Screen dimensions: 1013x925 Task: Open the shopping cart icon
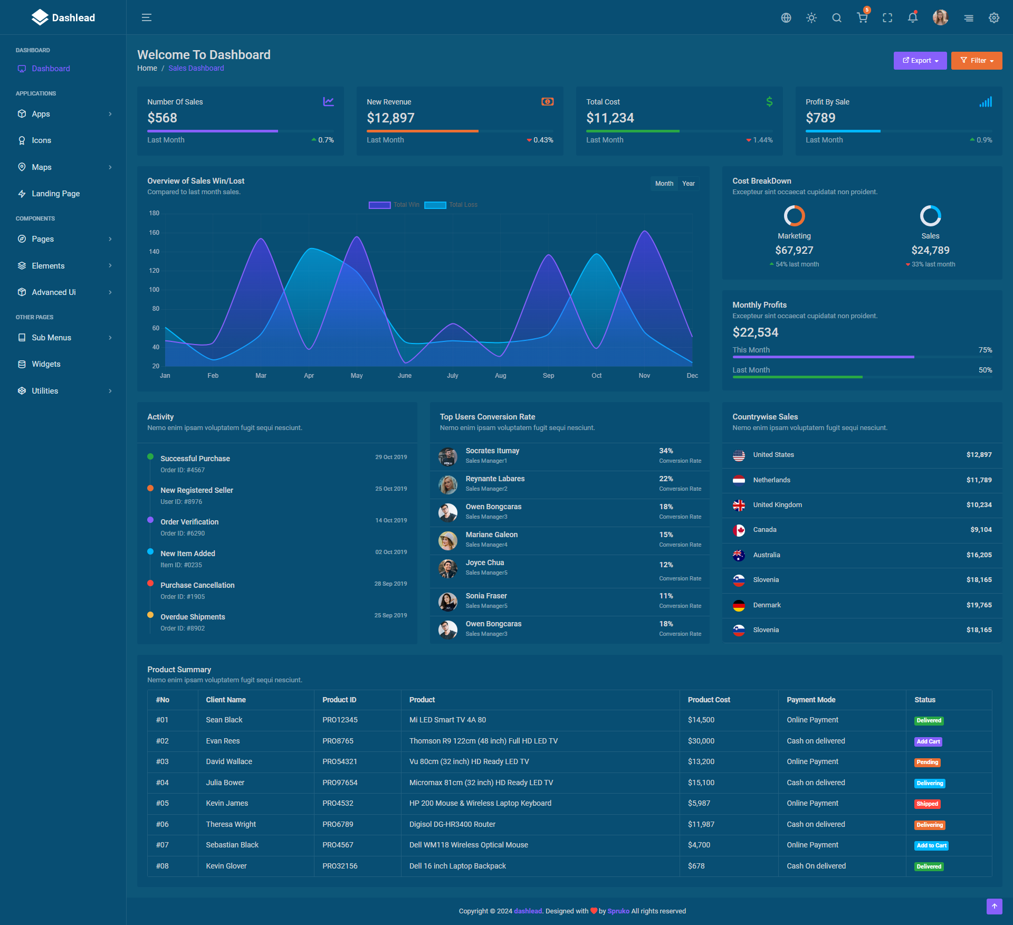pos(862,18)
